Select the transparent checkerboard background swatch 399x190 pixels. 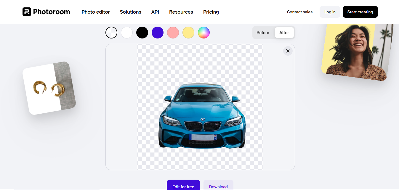click(x=111, y=33)
